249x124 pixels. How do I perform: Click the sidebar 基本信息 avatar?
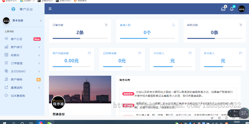pos(6,21)
